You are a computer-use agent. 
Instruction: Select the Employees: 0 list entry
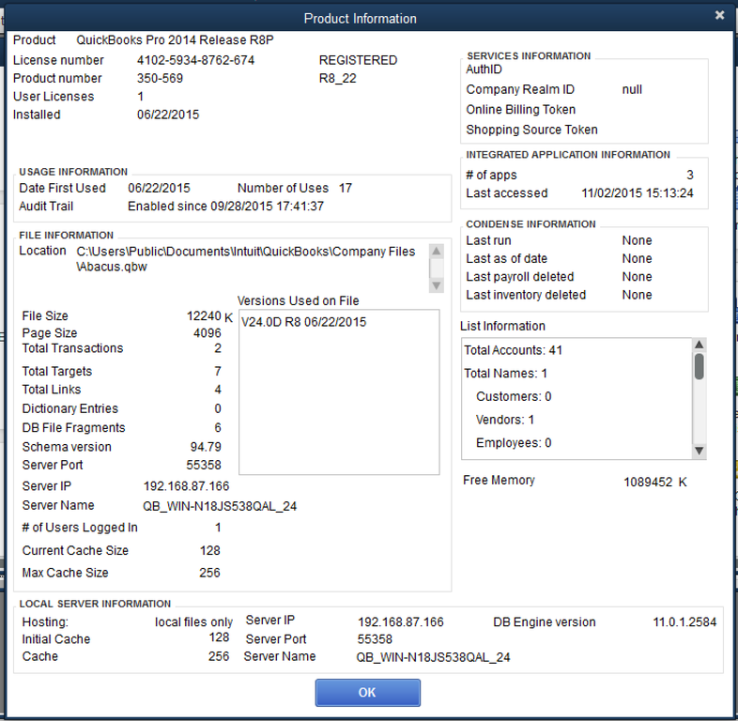(x=514, y=442)
